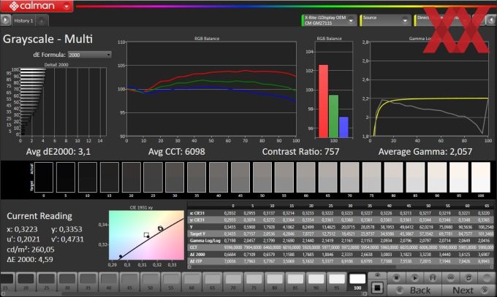Select the 50 level button in bottom strip
Screen dimensions: 497x297
tap(151, 282)
